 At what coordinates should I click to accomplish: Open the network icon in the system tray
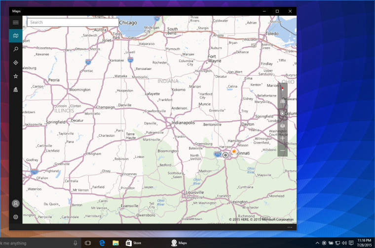pos(337,243)
